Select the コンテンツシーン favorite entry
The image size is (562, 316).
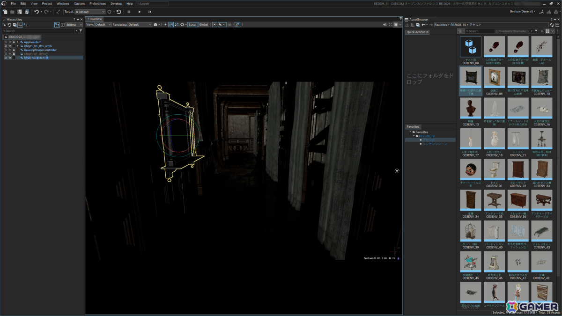(435, 144)
